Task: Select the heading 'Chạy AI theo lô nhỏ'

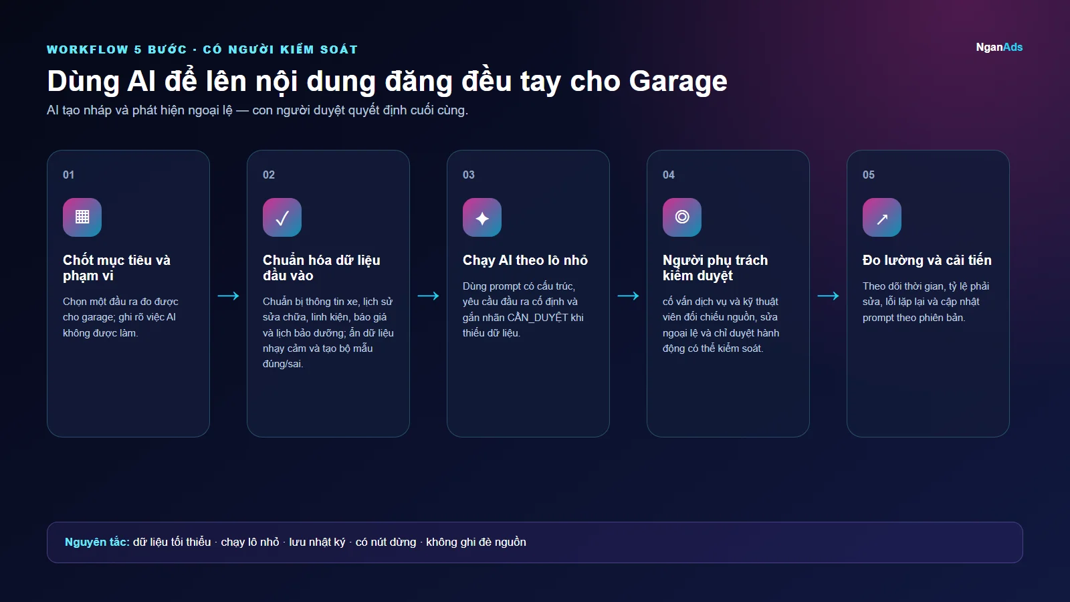Action: coord(525,260)
